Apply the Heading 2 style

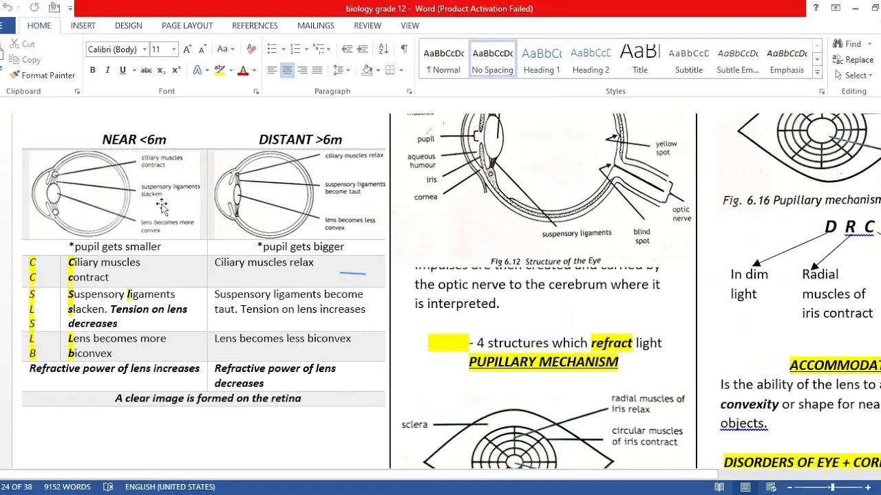591,60
